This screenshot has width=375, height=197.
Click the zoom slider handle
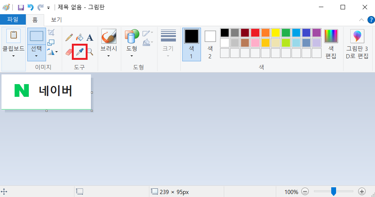coord(333,191)
